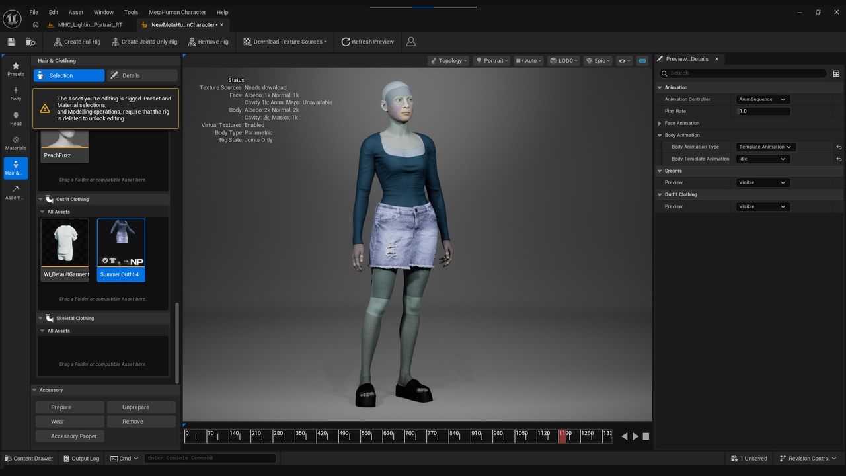Switch to the Details tab in Hair & Clothing
Screen dimensions: 846x476
[142, 75]
